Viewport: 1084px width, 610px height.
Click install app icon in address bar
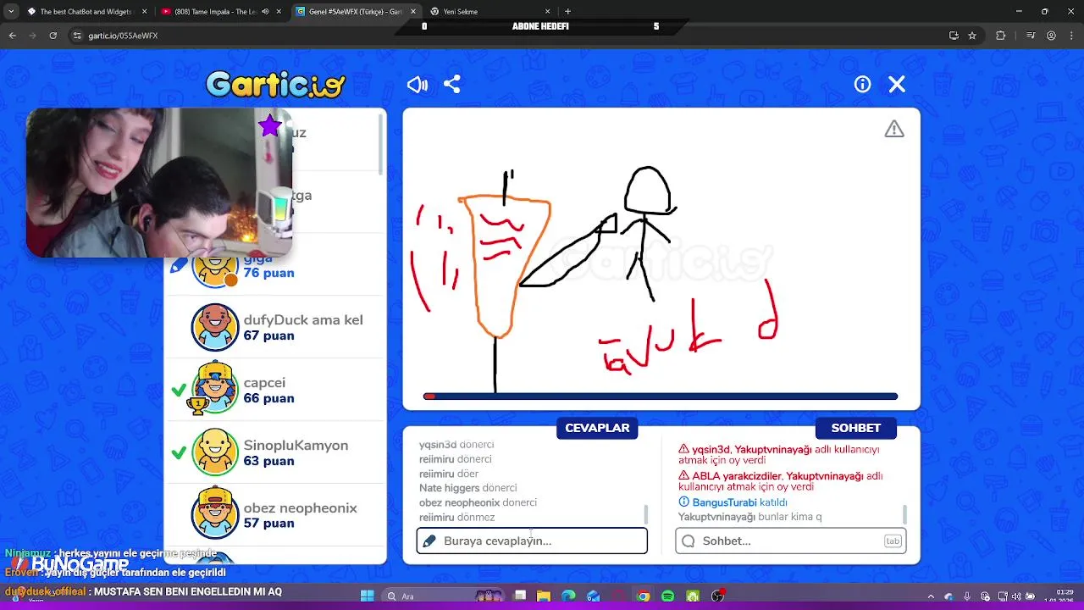click(954, 36)
